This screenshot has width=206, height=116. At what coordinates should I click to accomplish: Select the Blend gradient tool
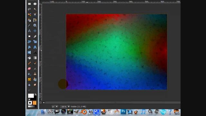(x=35, y=58)
